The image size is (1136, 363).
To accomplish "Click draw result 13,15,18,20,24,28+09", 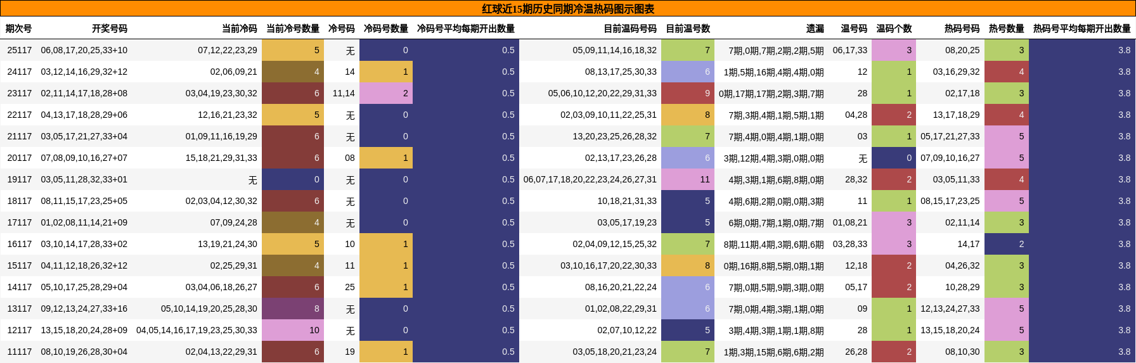I will point(84,330).
